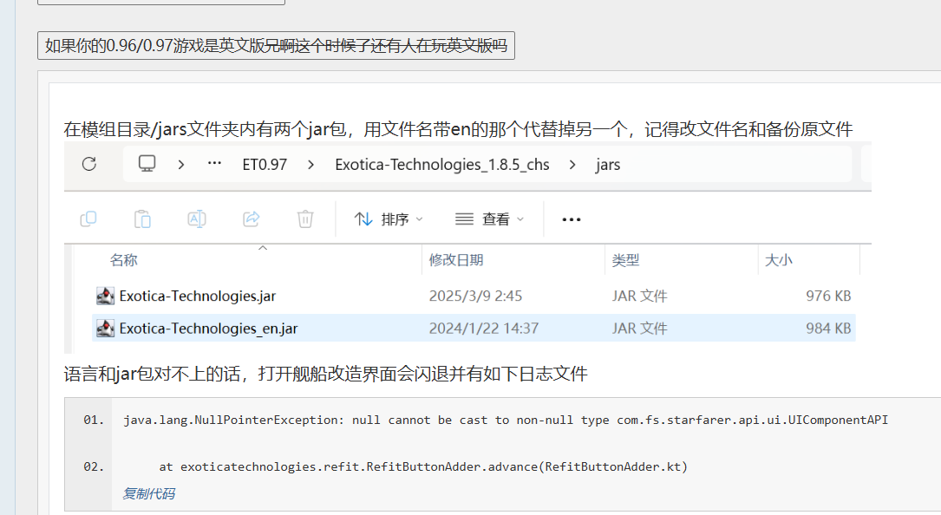
Task: Sort files by the 修改日期 column header
Action: (x=456, y=260)
